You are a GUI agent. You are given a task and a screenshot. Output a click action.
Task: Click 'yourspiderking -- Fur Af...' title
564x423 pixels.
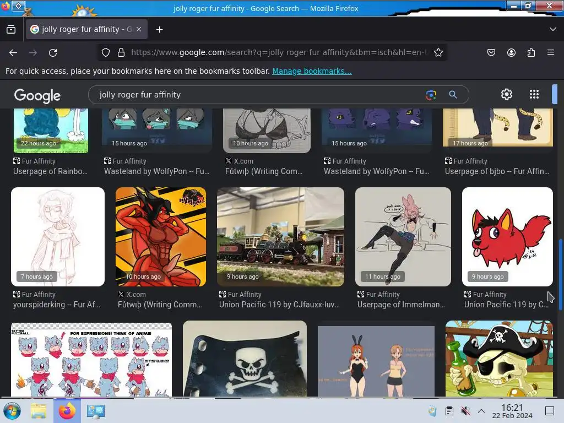[57, 305]
